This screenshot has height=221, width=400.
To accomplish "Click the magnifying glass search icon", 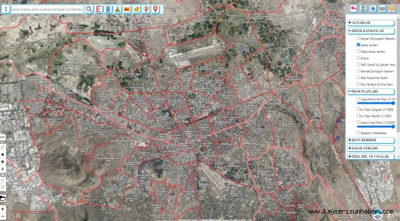I will pos(89,9).
